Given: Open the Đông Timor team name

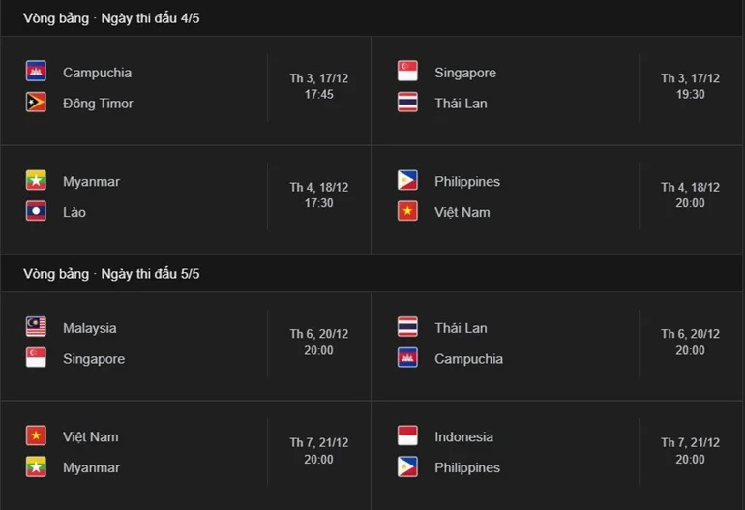Looking at the screenshot, I should tap(98, 104).
